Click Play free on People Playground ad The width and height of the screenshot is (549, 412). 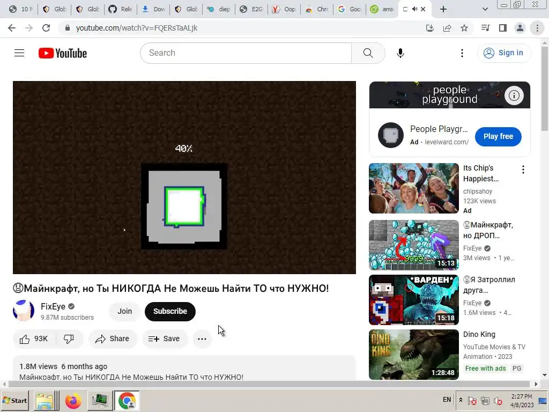tap(498, 137)
